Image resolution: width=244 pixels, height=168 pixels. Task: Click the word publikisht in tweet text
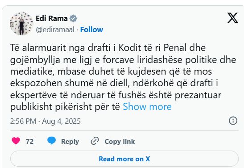(31, 107)
